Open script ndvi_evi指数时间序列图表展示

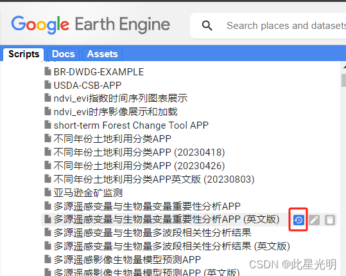(121, 98)
